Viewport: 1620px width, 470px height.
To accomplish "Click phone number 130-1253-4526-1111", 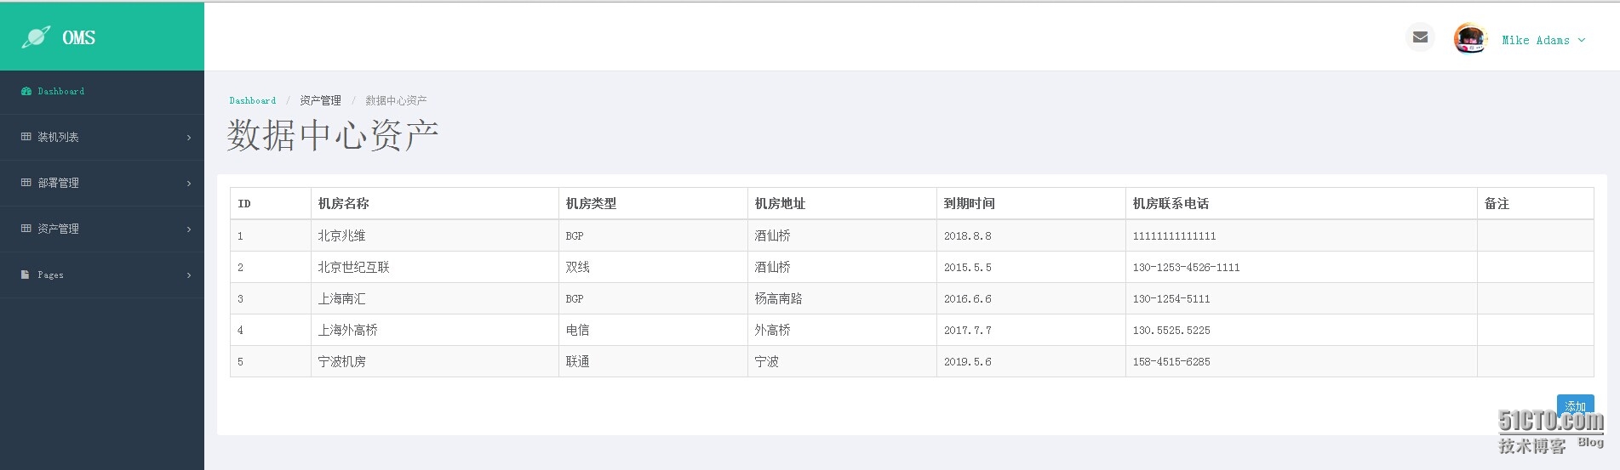I will coord(1186,267).
